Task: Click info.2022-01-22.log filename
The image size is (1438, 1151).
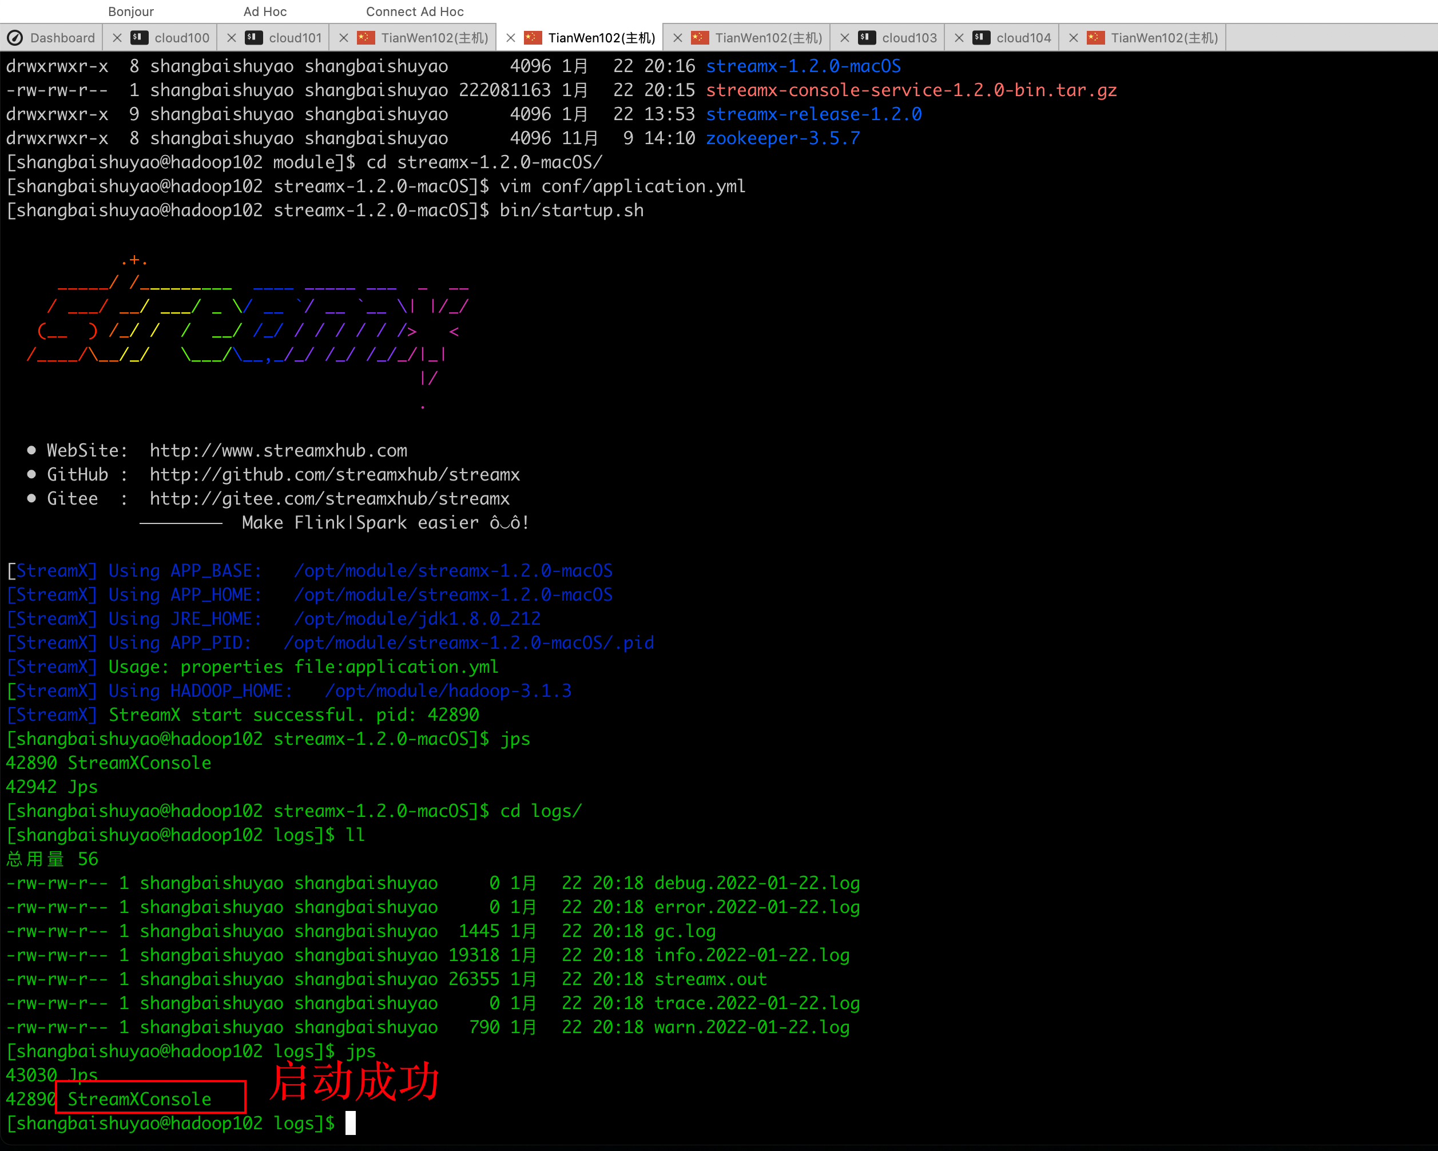Action: click(x=752, y=955)
